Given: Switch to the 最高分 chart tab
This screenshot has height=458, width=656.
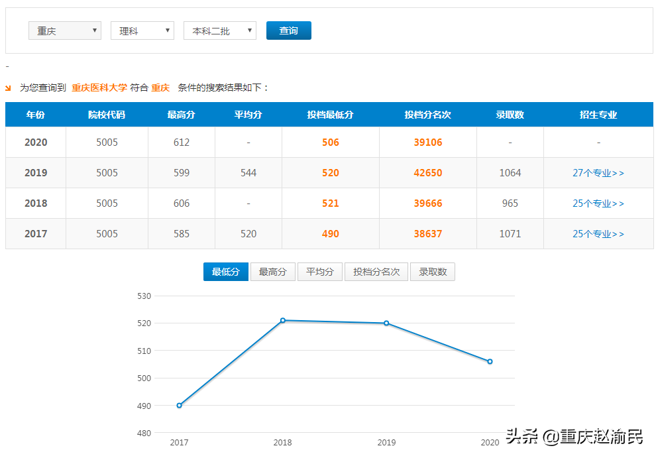Looking at the screenshot, I should coord(272,272).
